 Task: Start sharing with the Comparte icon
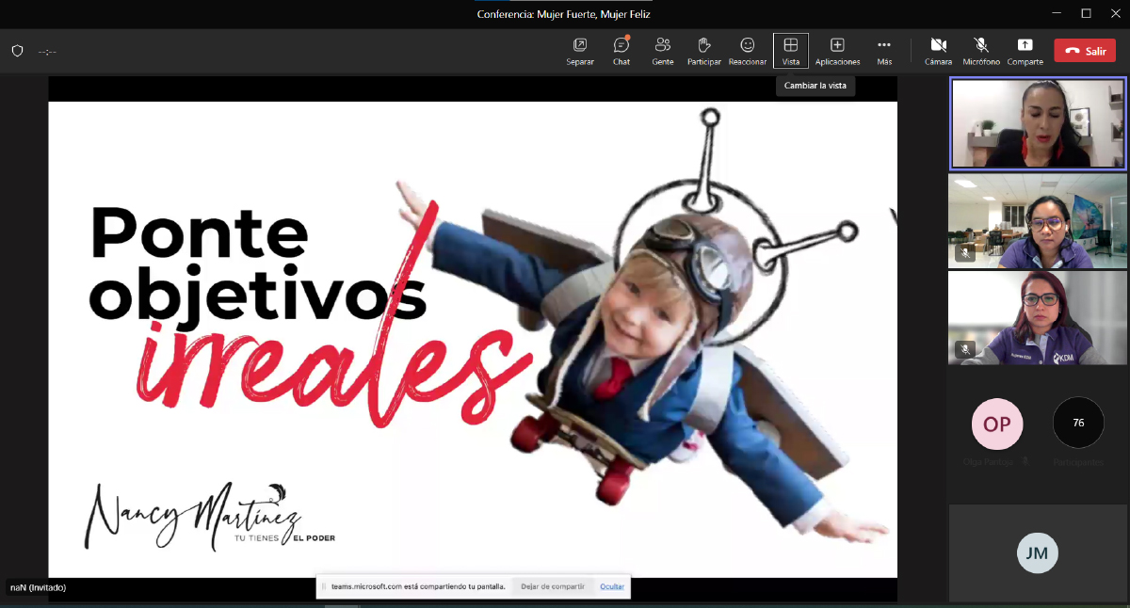click(x=1025, y=51)
